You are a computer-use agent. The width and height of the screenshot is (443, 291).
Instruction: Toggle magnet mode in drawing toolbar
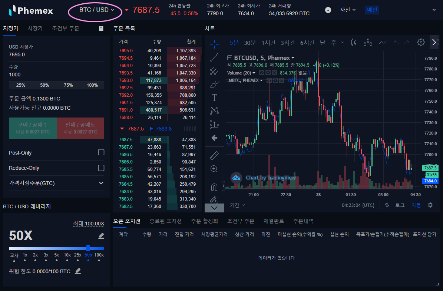(214, 187)
